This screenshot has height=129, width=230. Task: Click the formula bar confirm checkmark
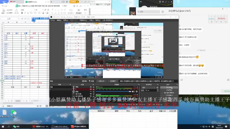click(25, 19)
